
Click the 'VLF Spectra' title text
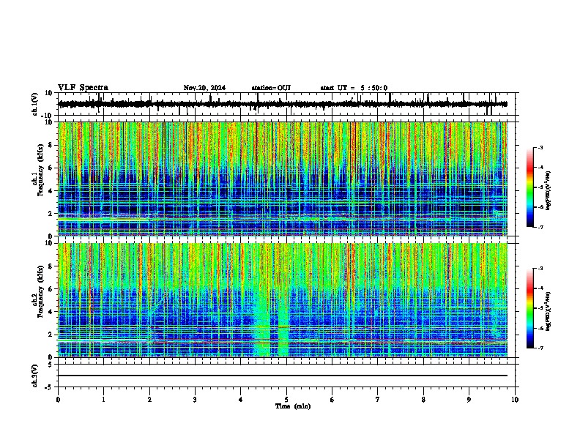coord(83,88)
